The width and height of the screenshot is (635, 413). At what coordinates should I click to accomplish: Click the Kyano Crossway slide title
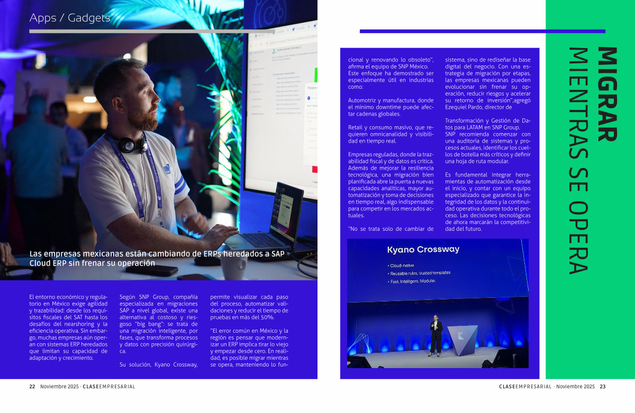pos(423,249)
